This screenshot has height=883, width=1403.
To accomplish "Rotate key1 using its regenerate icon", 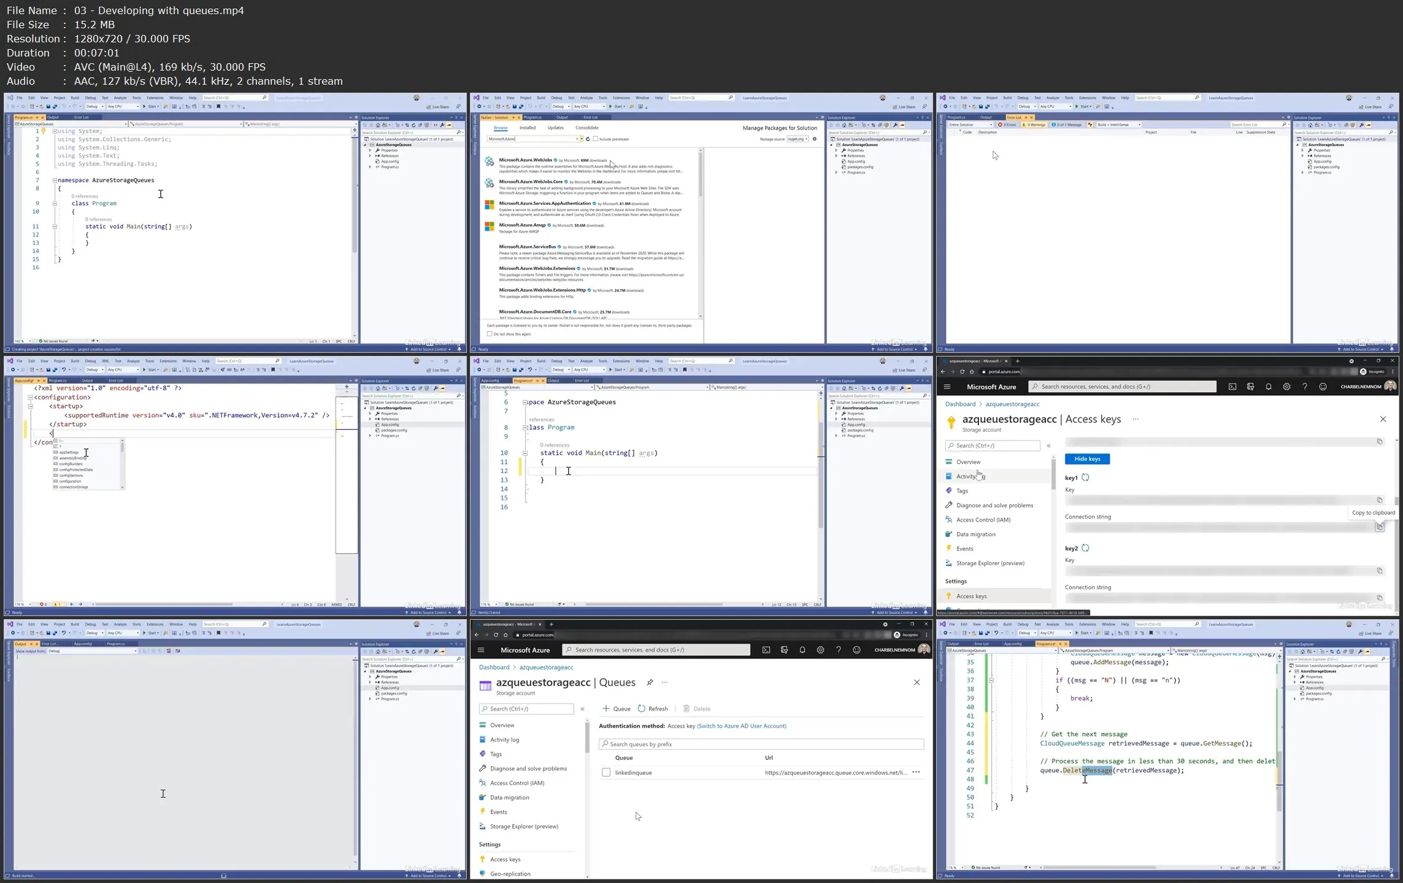I will point(1085,477).
